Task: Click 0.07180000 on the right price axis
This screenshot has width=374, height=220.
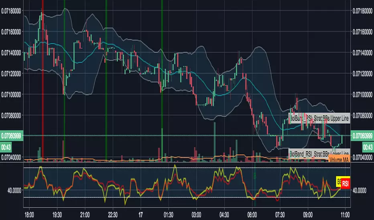Action: click(362, 11)
